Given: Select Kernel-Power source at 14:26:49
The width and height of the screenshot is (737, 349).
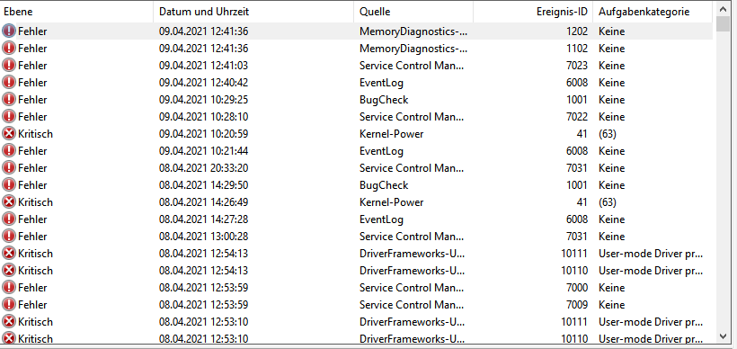Looking at the screenshot, I should pos(391,202).
